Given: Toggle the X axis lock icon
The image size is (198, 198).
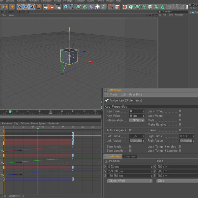Looking at the screenshot, I should 20,7.
